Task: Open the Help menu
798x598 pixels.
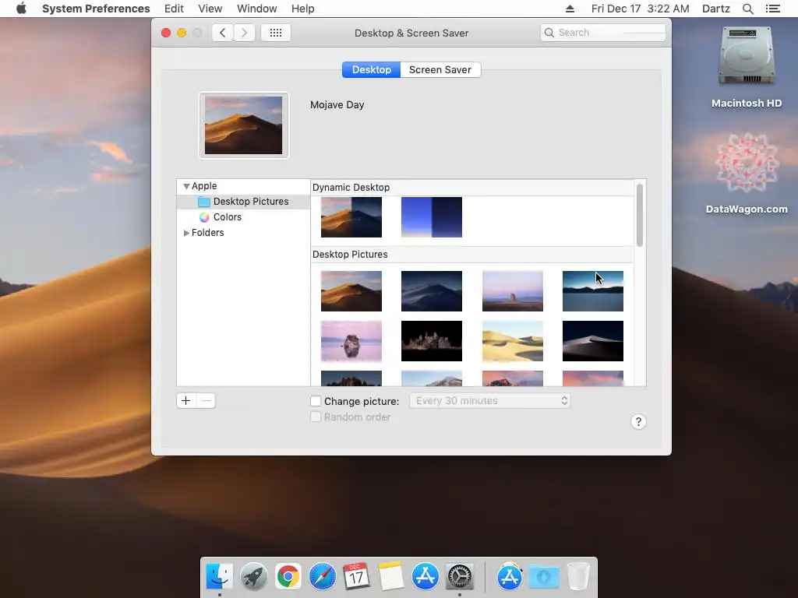Action: coord(303,9)
